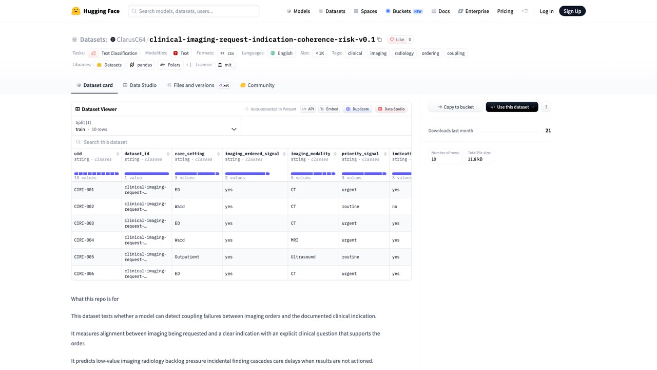Click the Ultrasound cell in the table

click(314, 257)
